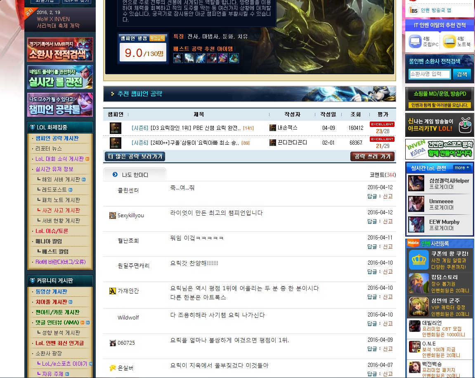The height and width of the screenshot is (378, 475).
Task: Click the 데빌리언 game icon
Action: coord(415,326)
